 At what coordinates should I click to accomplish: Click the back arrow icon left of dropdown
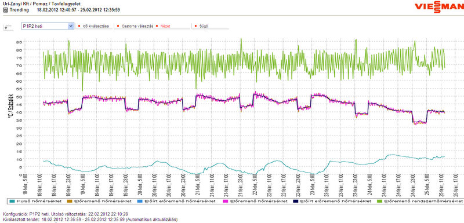8,27
